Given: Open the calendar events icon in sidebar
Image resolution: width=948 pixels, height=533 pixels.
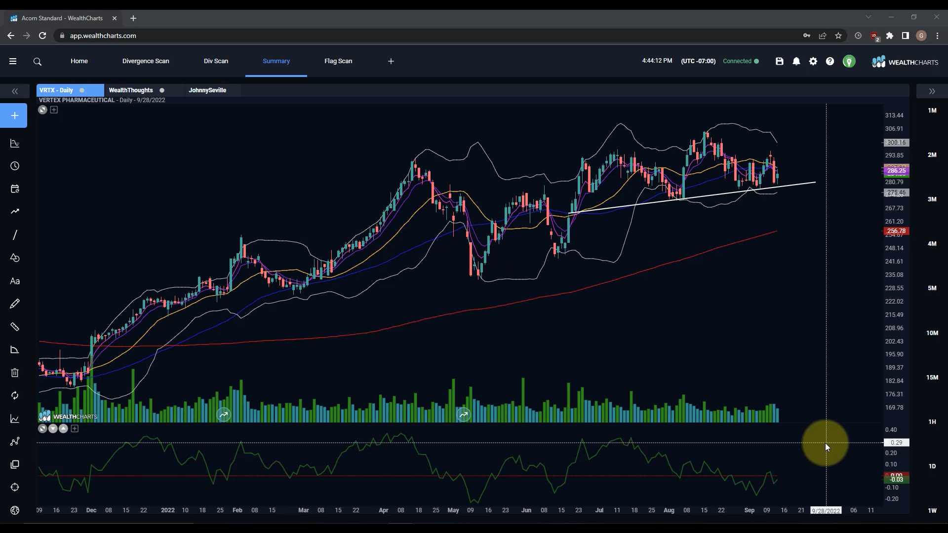Looking at the screenshot, I should point(15,189).
